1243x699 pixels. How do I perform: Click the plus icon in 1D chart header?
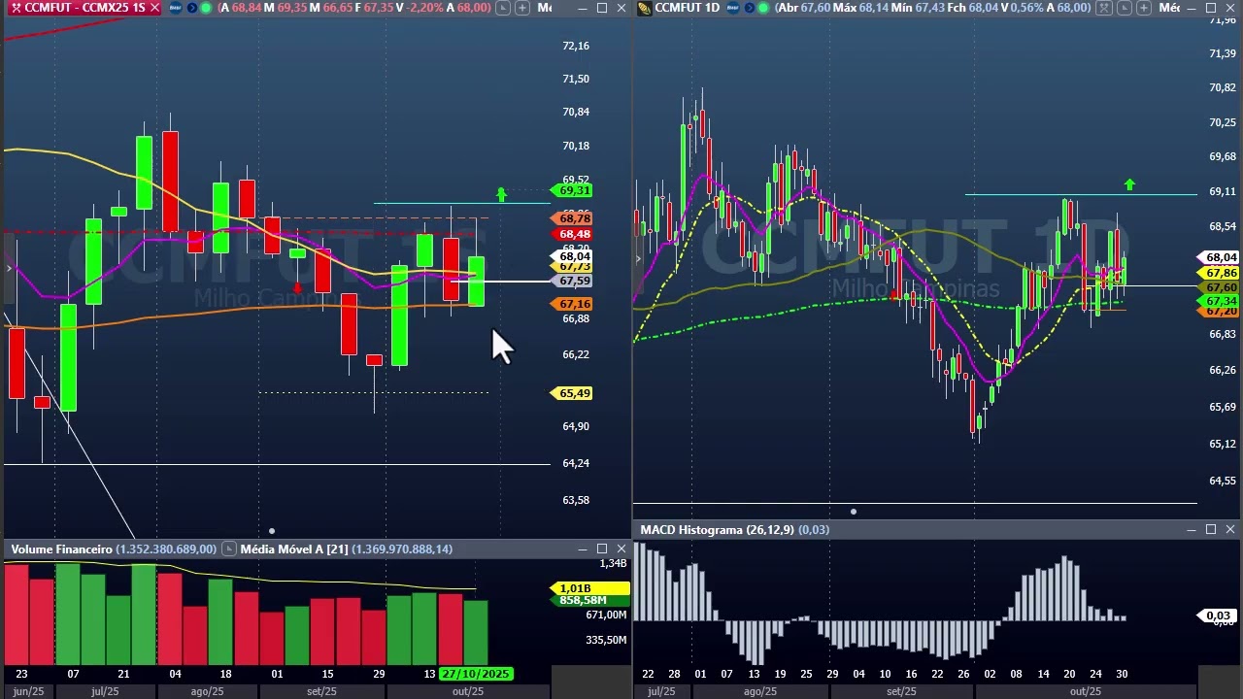click(1144, 8)
